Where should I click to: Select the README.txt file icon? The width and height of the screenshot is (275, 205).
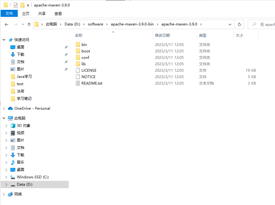pos(78,83)
